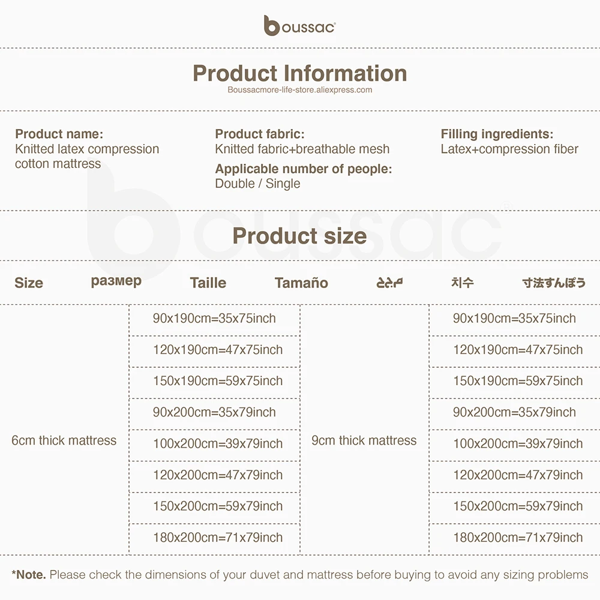Click the Korean 치수 size header
Screen dimensions: 600x600
click(x=462, y=282)
